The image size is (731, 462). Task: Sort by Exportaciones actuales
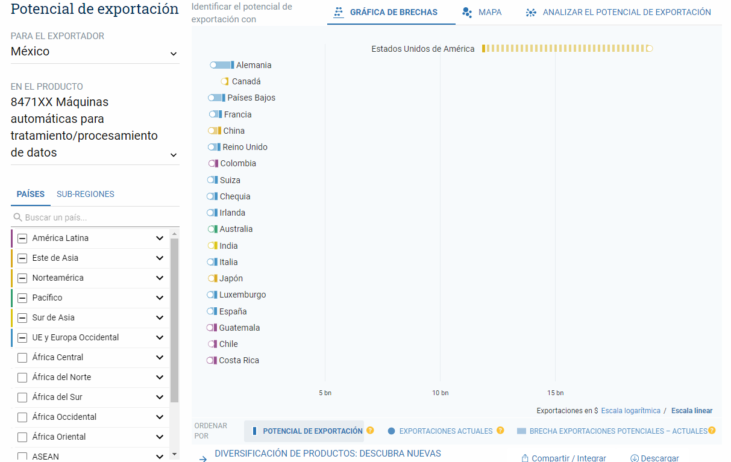pos(445,431)
